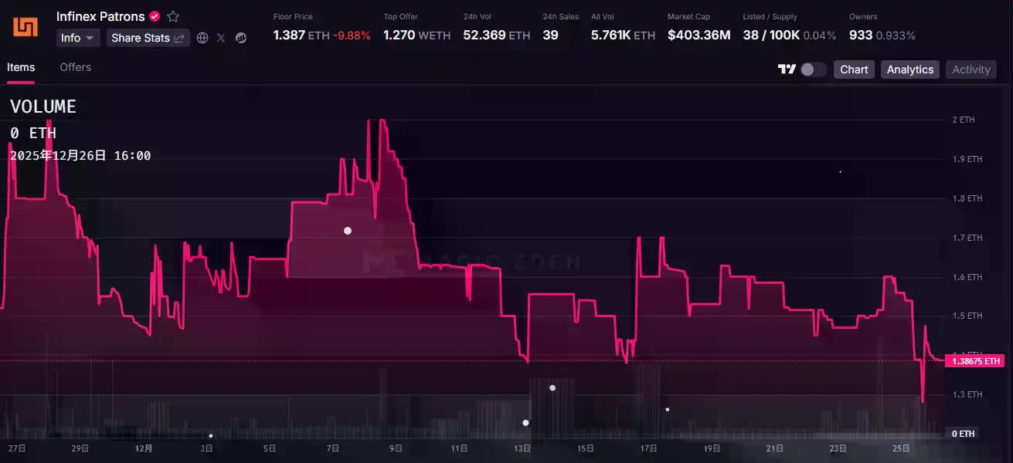The image size is (1013, 463).
Task: Open the collection website via globe icon
Action: click(x=202, y=38)
